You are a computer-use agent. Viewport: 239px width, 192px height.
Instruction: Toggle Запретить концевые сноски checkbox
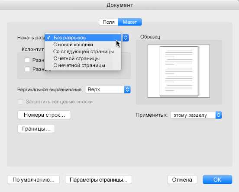pos(21,102)
